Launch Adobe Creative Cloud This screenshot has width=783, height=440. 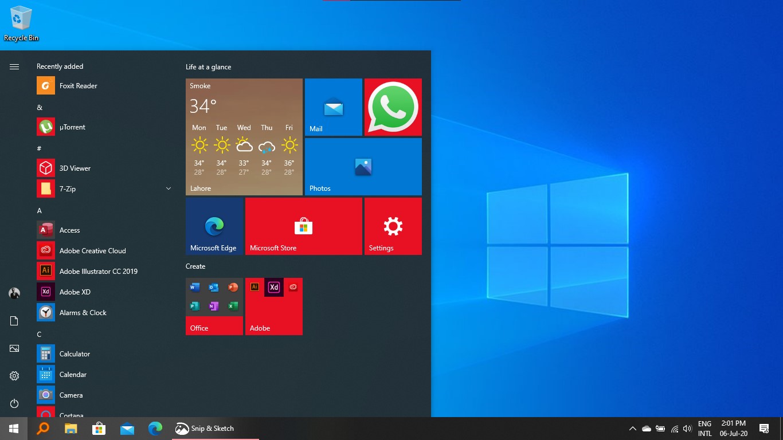(x=104, y=251)
